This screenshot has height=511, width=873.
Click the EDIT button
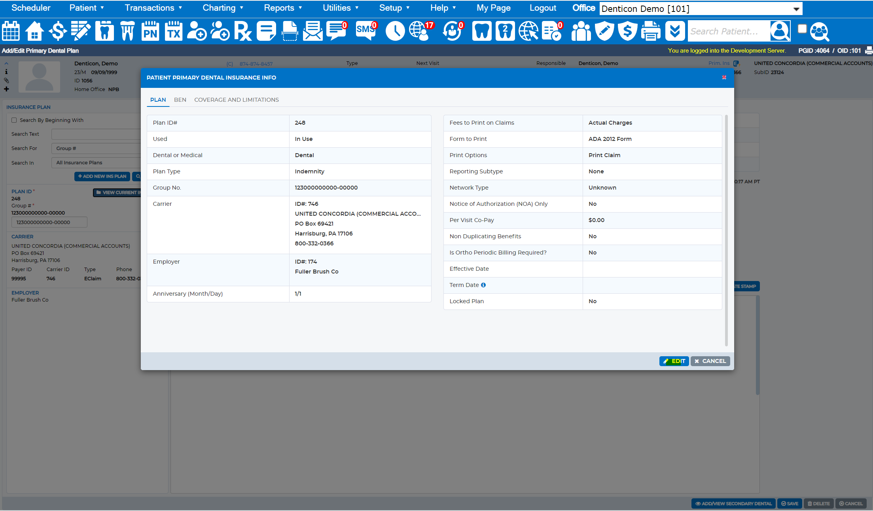pos(674,361)
